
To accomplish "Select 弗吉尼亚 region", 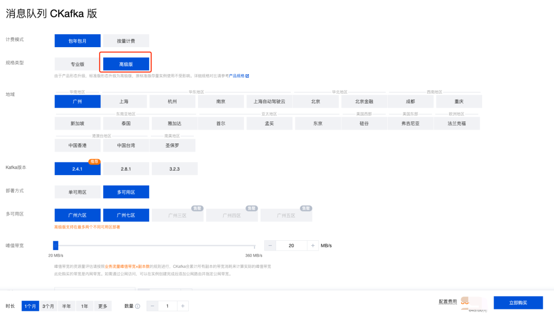I will tap(410, 123).
